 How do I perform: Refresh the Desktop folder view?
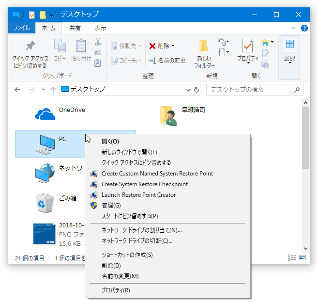(x=197, y=90)
